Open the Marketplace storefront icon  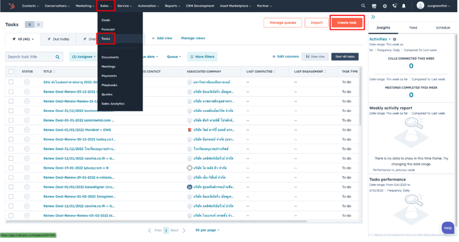tap(375, 6)
